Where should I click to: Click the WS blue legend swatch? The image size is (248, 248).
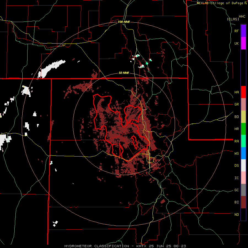[243, 153]
